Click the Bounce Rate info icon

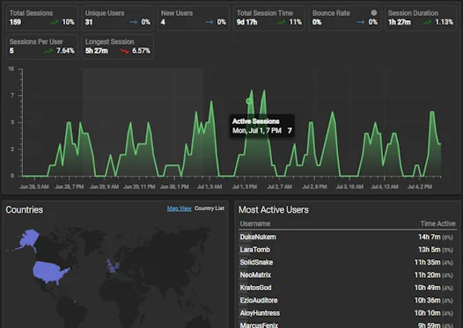374,12
